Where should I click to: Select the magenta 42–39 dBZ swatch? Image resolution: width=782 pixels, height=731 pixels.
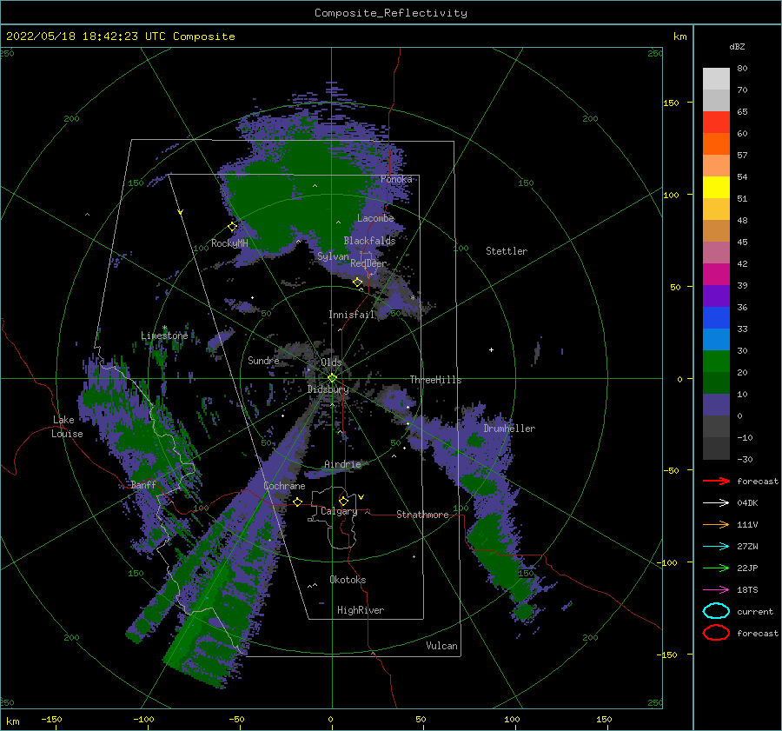click(x=716, y=275)
